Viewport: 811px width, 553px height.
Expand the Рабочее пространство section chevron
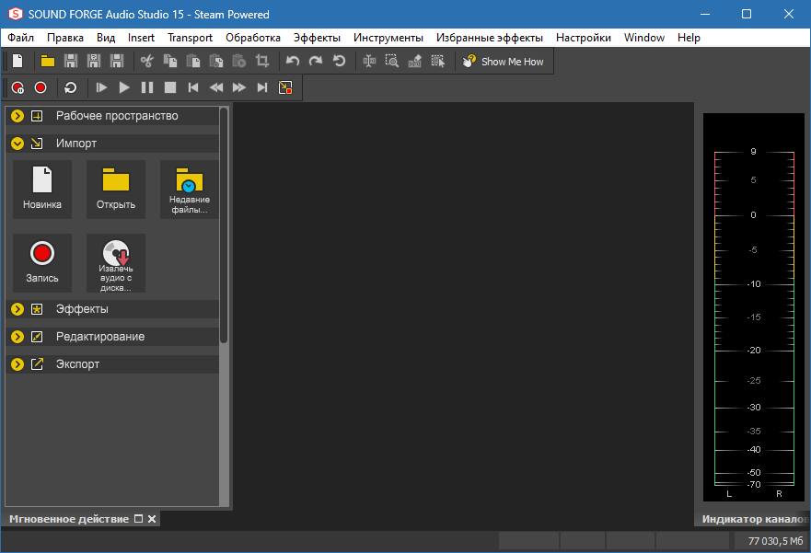pyautogui.click(x=17, y=116)
